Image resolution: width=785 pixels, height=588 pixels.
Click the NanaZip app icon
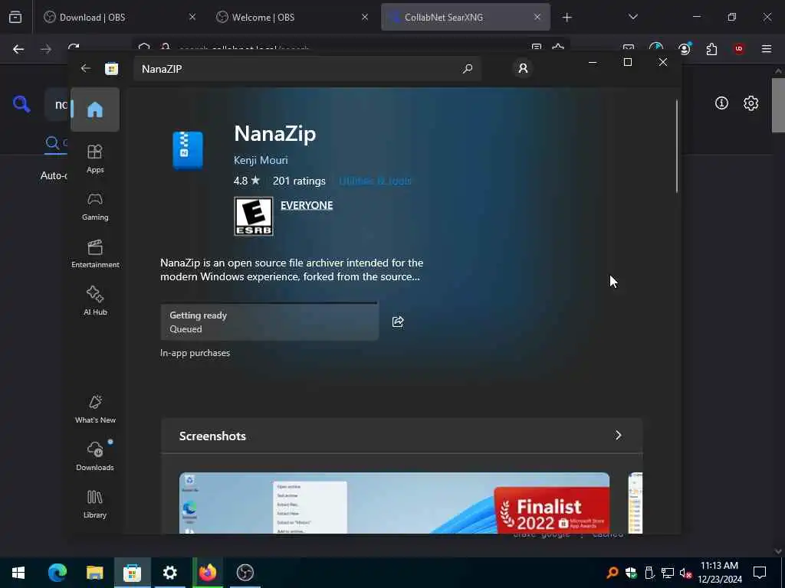188,150
